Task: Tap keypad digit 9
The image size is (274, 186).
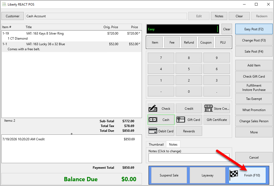Action: (216, 58)
